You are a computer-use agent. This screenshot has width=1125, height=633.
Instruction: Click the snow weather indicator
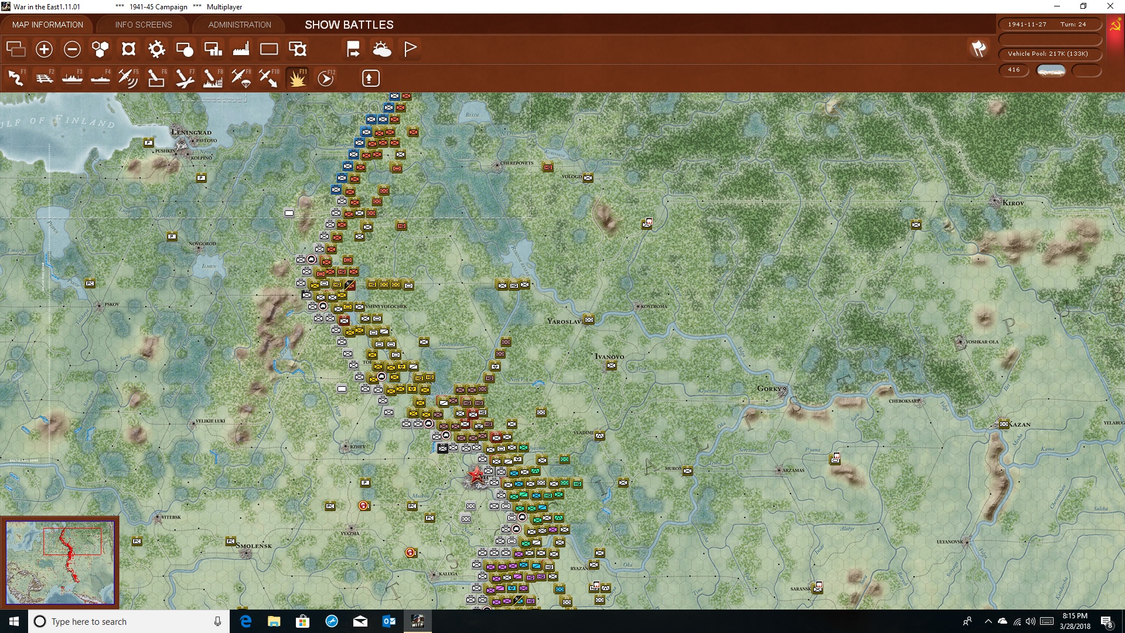1051,70
